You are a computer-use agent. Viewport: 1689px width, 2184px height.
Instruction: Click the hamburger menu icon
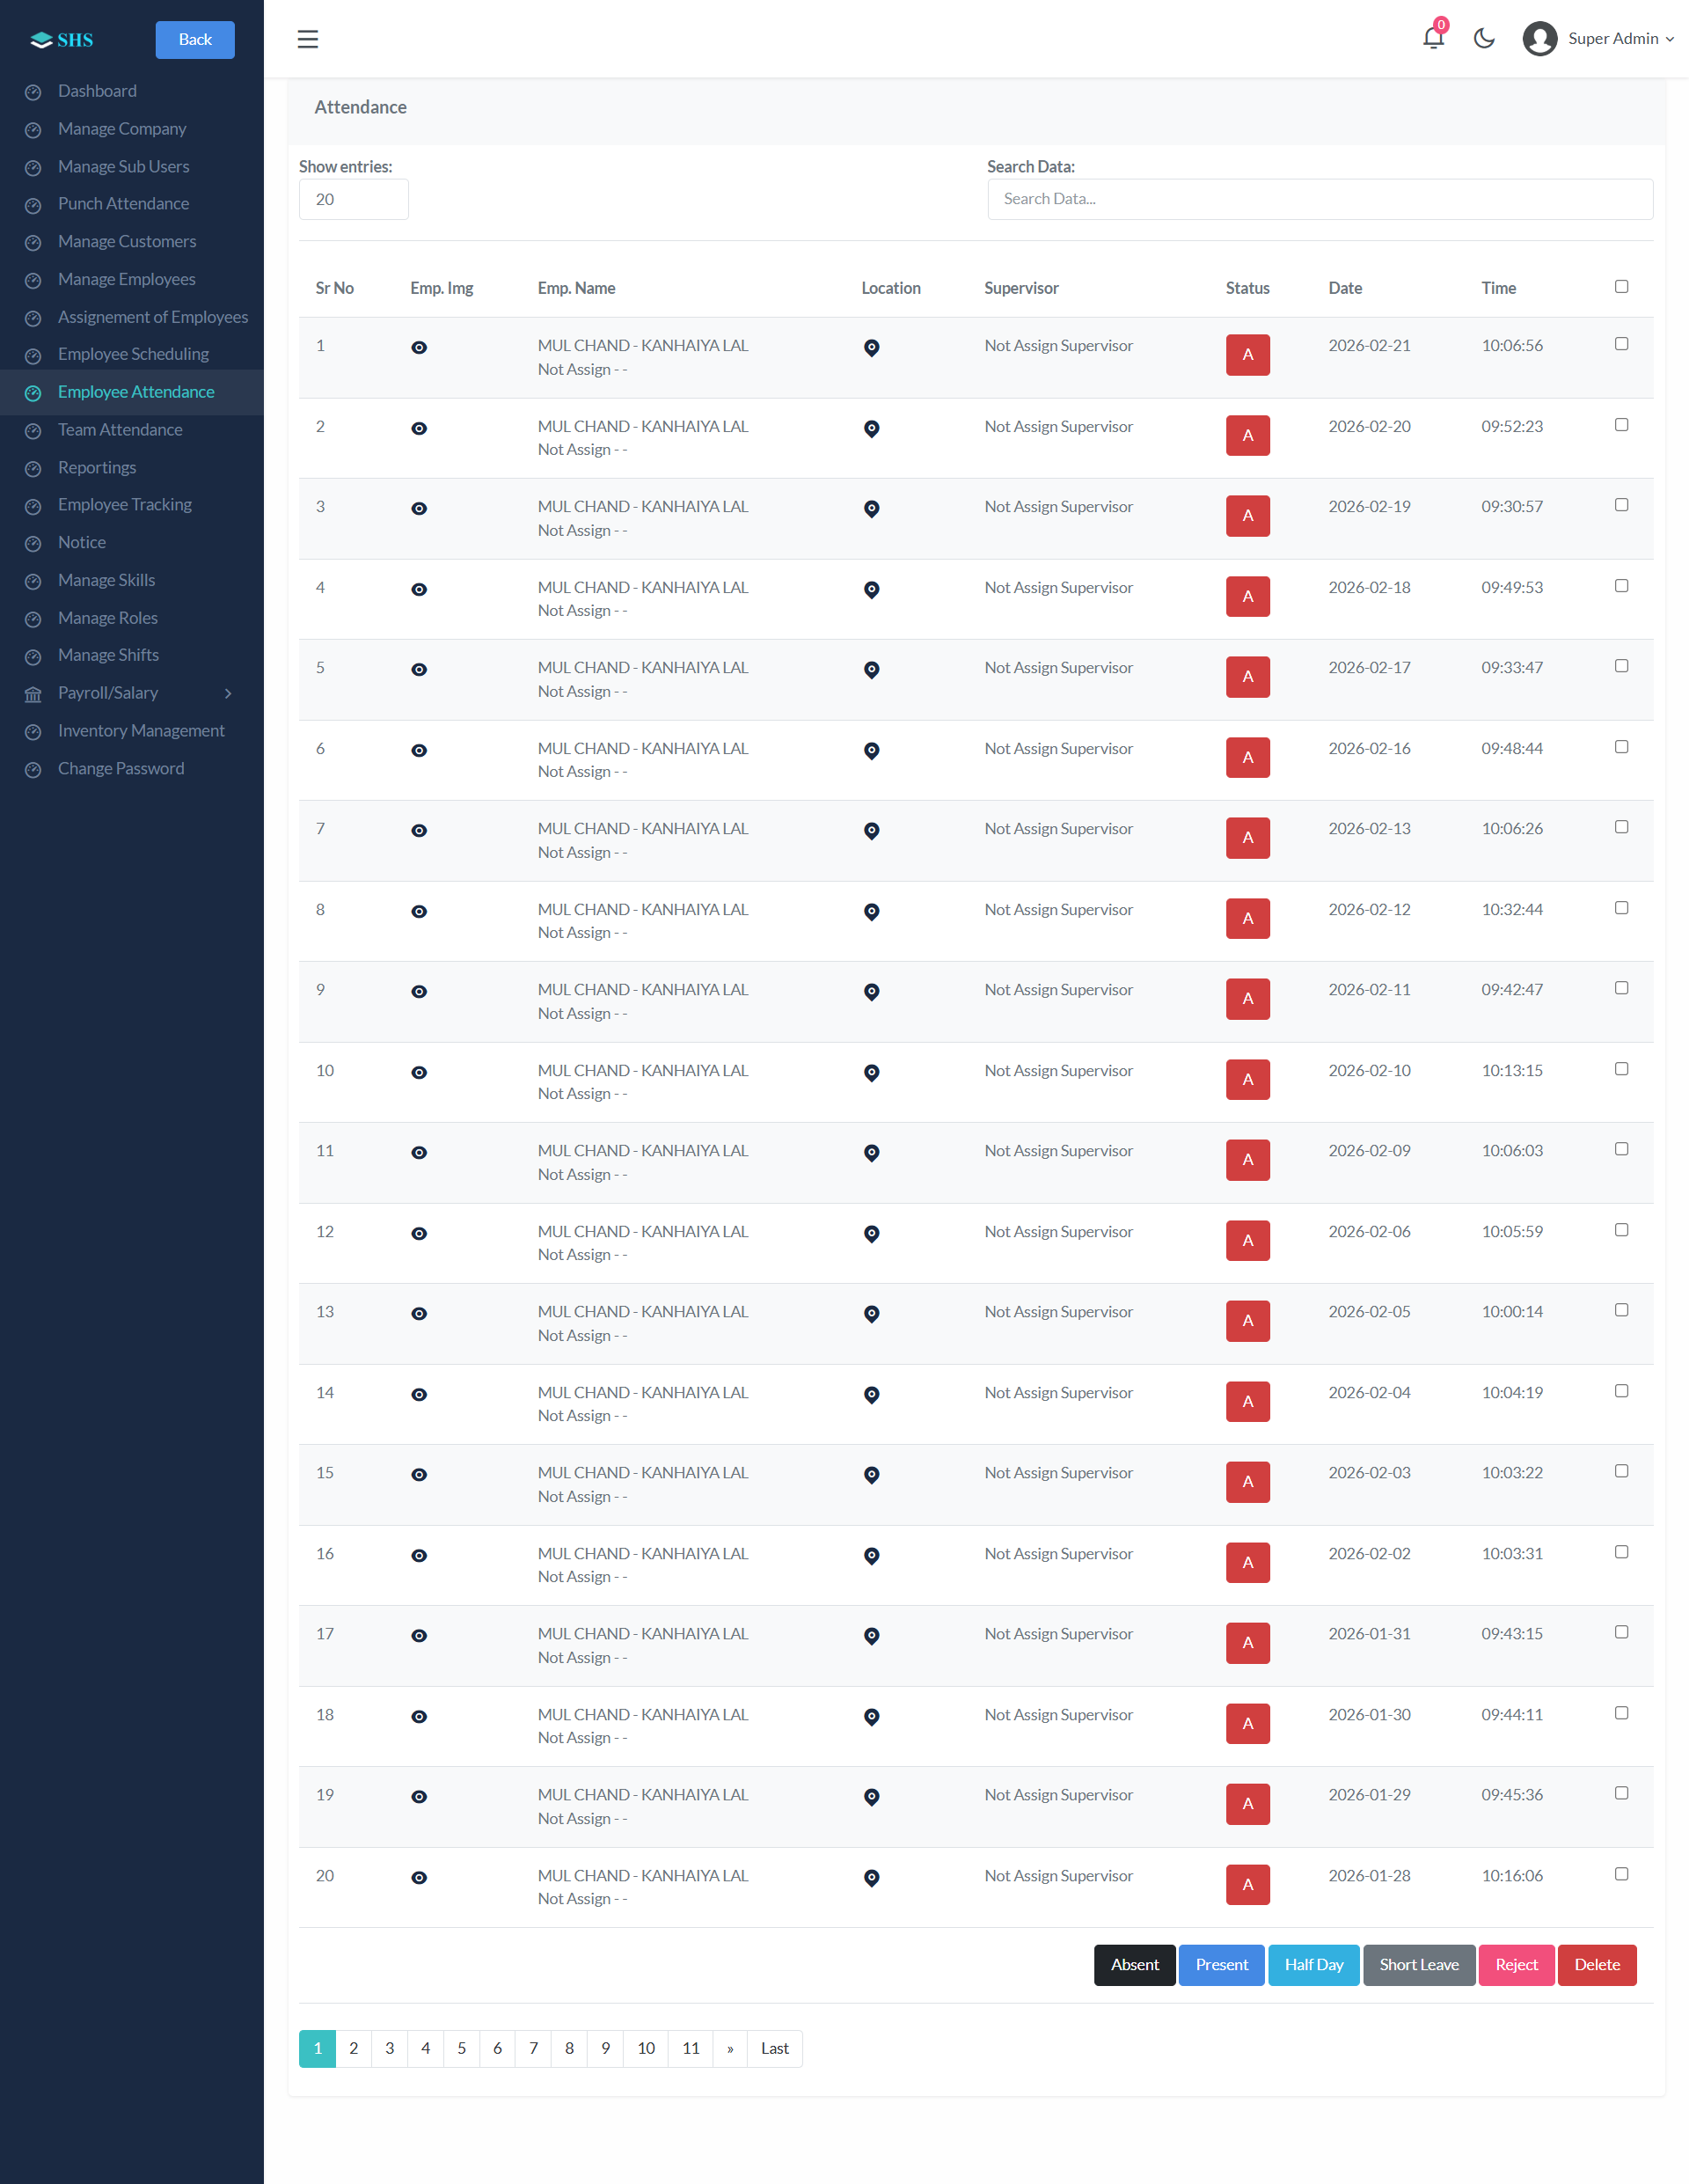(x=308, y=39)
